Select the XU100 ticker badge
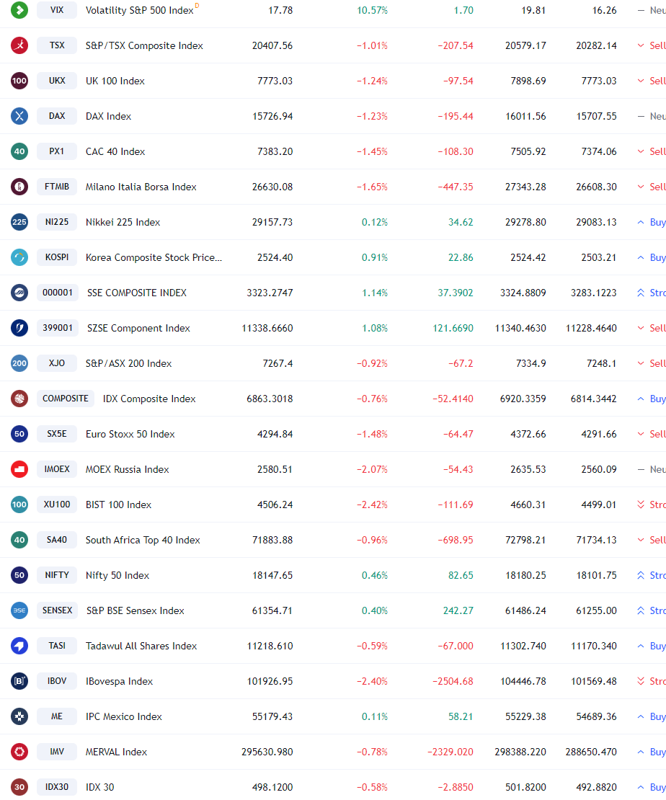This screenshot has height=800, width=666. click(57, 505)
